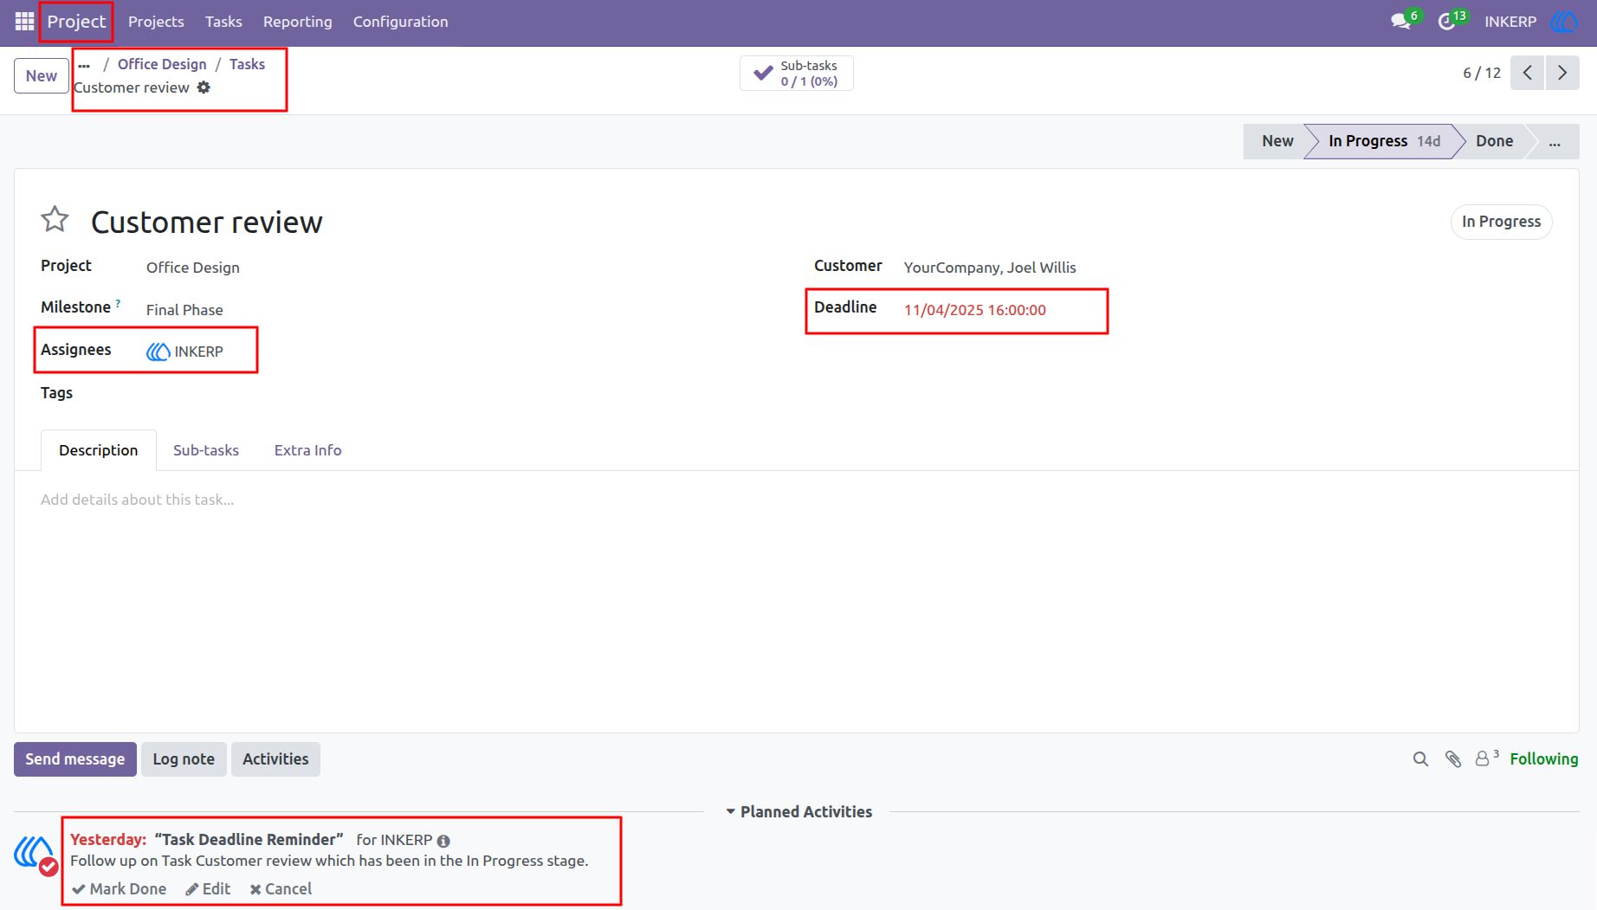This screenshot has width=1597, height=910.
Task: Star the Customer review task as priority
Action: [55, 220]
